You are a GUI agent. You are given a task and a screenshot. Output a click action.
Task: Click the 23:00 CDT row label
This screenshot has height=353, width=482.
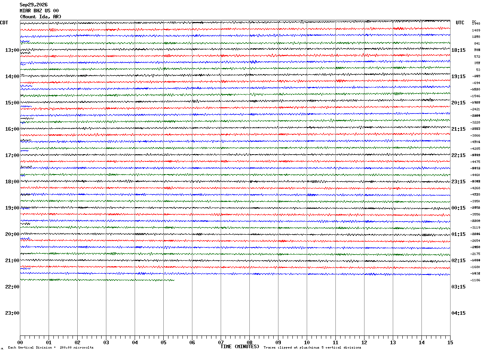[x=12, y=313]
